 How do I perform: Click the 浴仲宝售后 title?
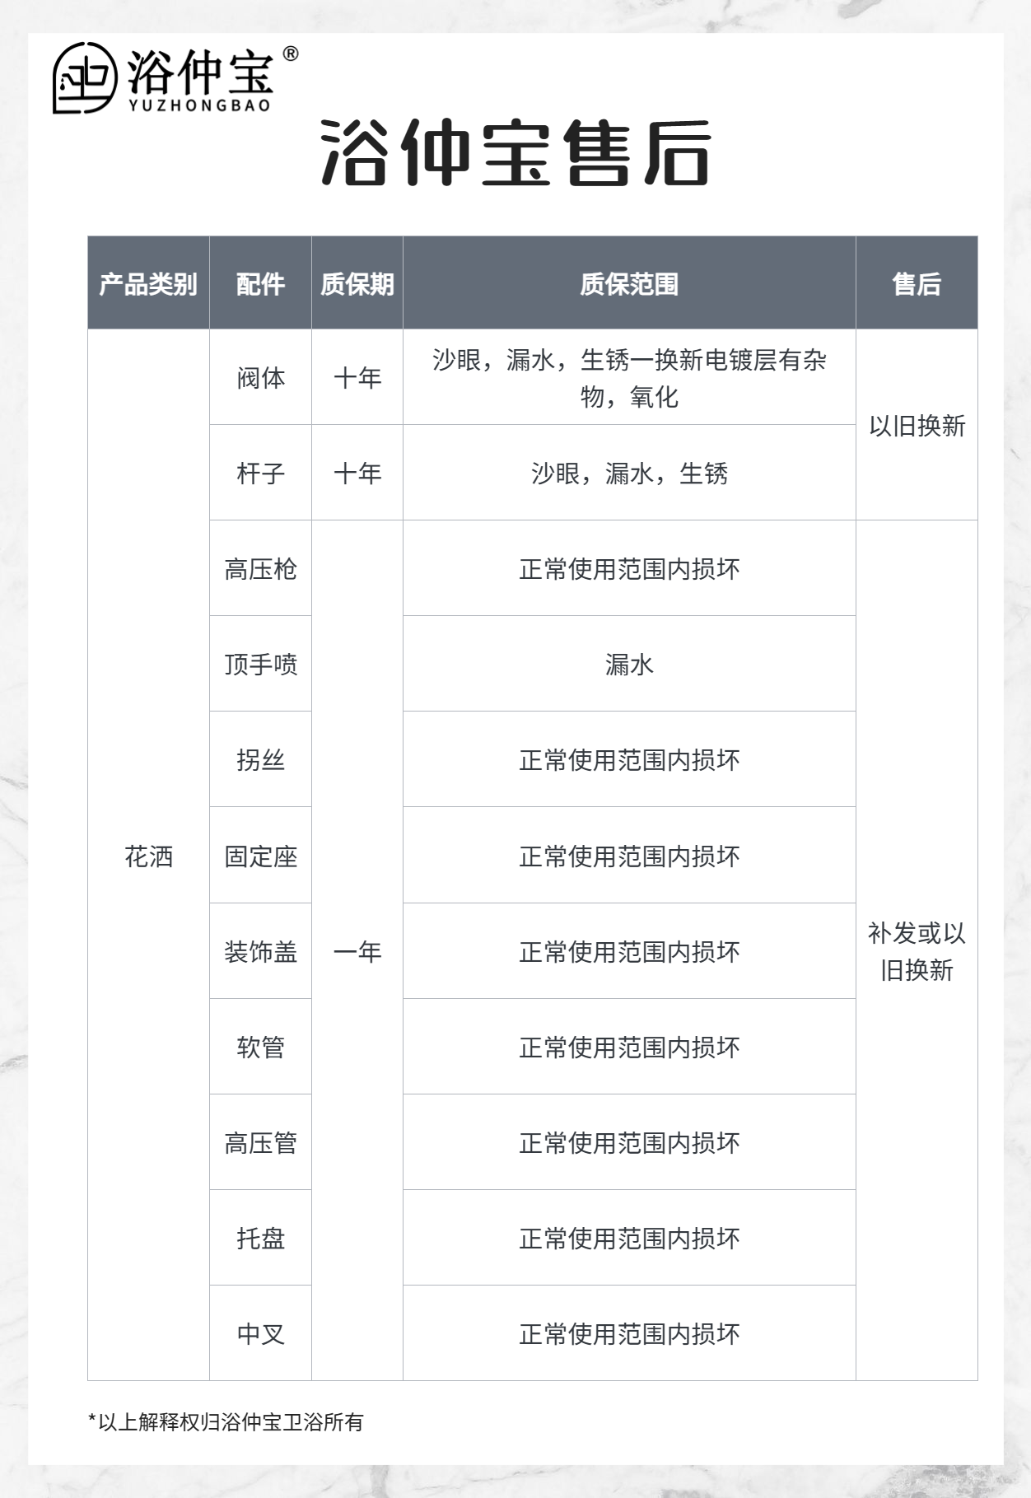[x=515, y=152]
